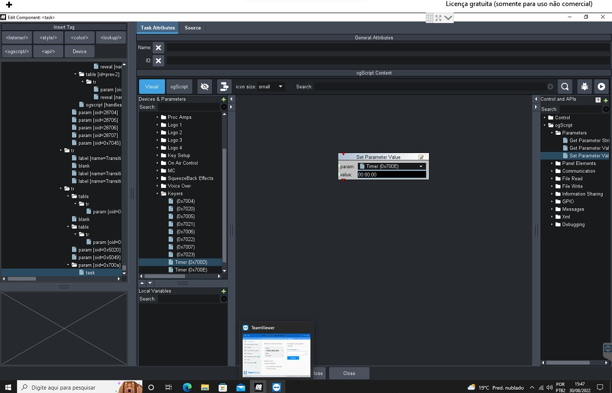
Task: Open the Control and APIs help icon
Action: point(598,100)
